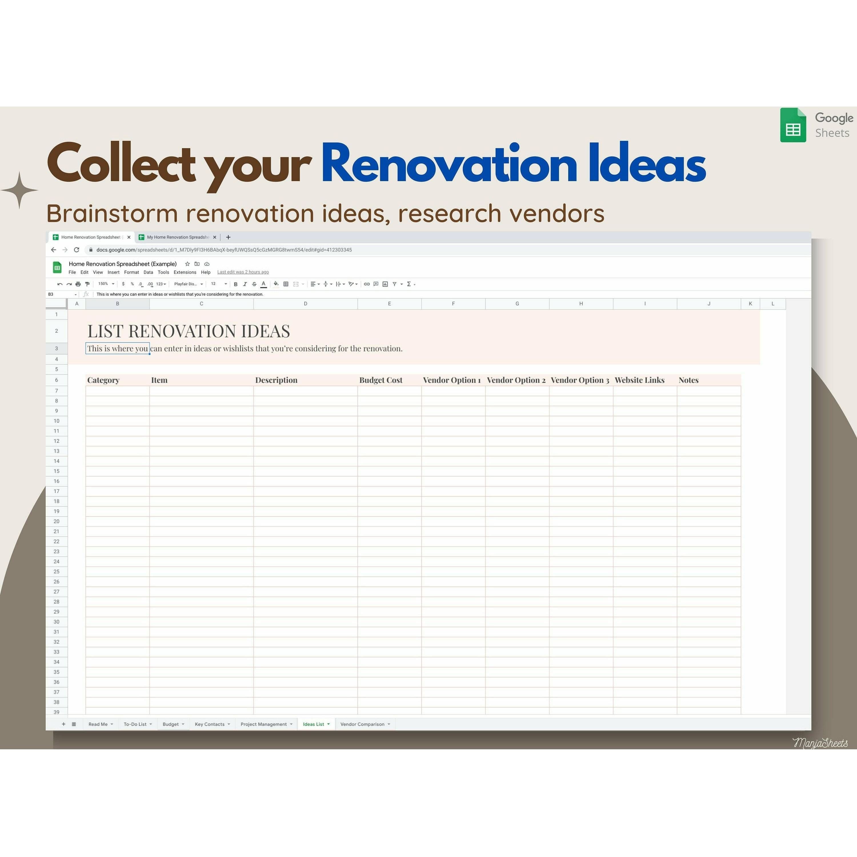Switch to the Read Me sheet tab
Screen dimensions: 857x857
pyautogui.click(x=101, y=724)
